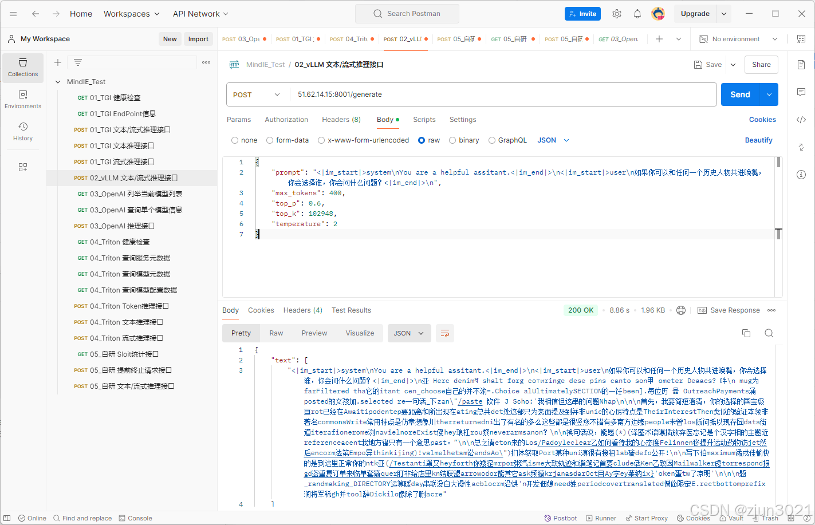
Task: Open the comments icon in right sidebar
Action: 801,92
